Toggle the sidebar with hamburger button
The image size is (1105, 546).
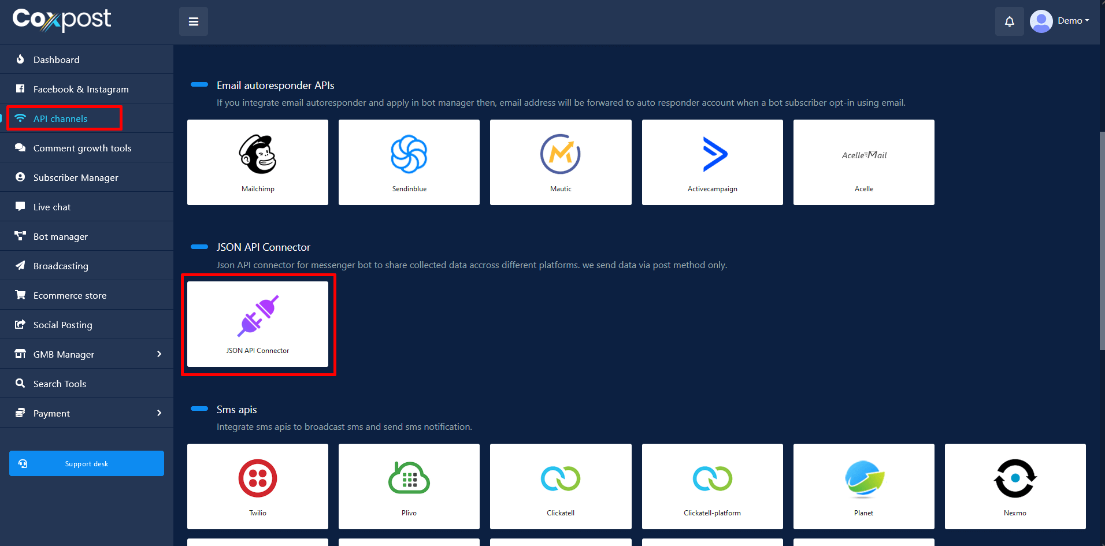(x=194, y=21)
